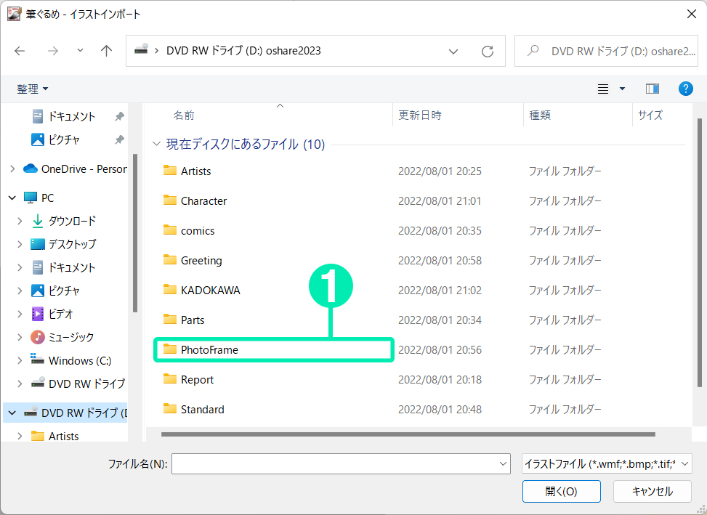Expand the OneDrive tree node
This screenshot has height=515, width=707.
[x=12, y=169]
